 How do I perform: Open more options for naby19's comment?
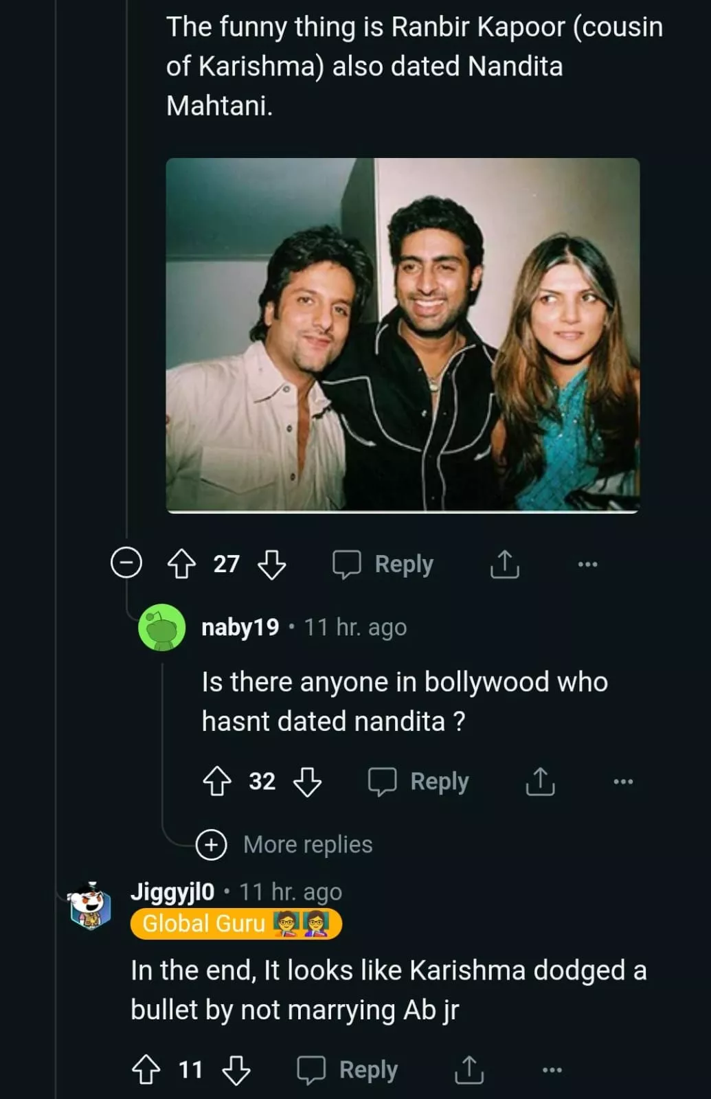623,782
